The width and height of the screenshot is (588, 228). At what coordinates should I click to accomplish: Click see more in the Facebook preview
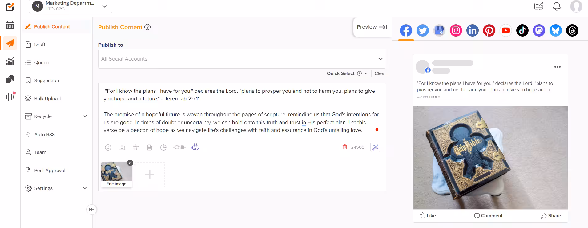click(429, 96)
